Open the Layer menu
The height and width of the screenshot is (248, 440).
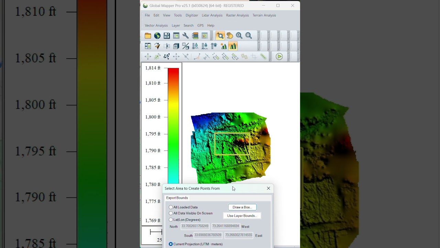176,25
